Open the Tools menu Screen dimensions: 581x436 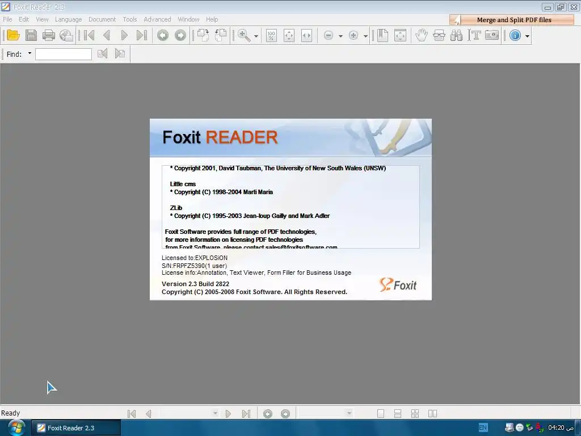click(x=130, y=19)
